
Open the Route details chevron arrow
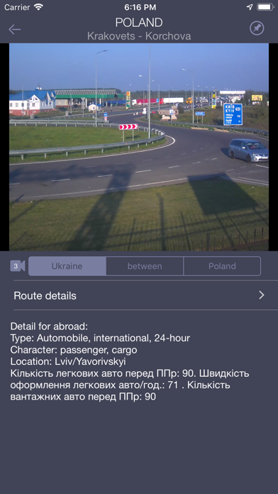pos(261,295)
